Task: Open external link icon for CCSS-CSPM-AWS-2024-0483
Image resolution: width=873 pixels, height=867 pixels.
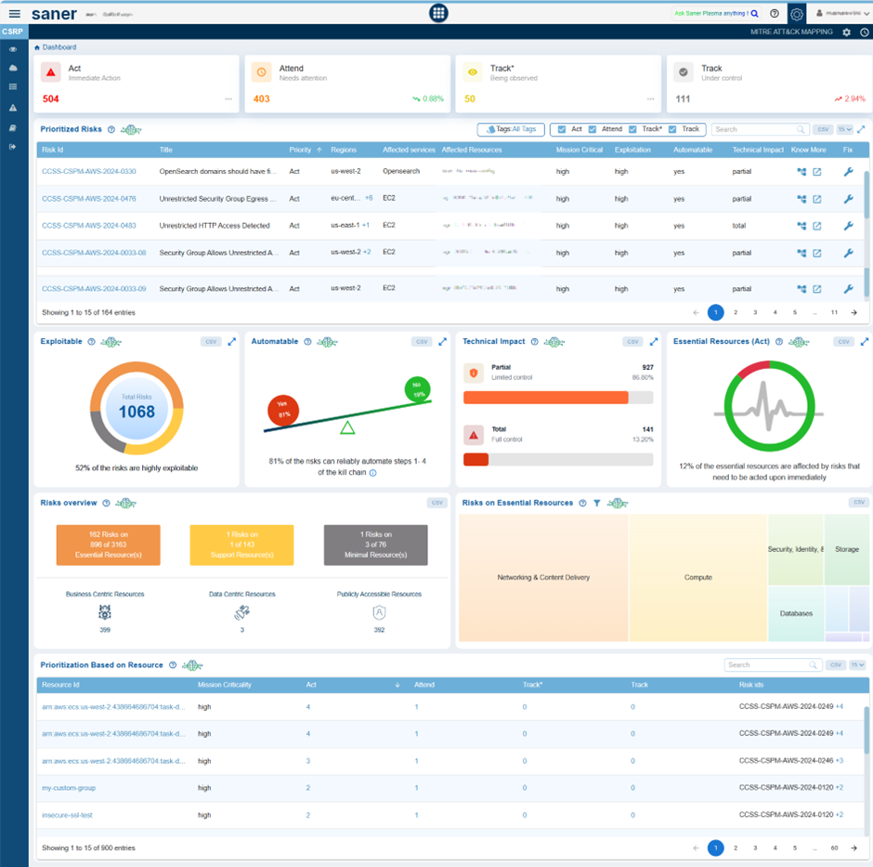Action: (x=816, y=226)
